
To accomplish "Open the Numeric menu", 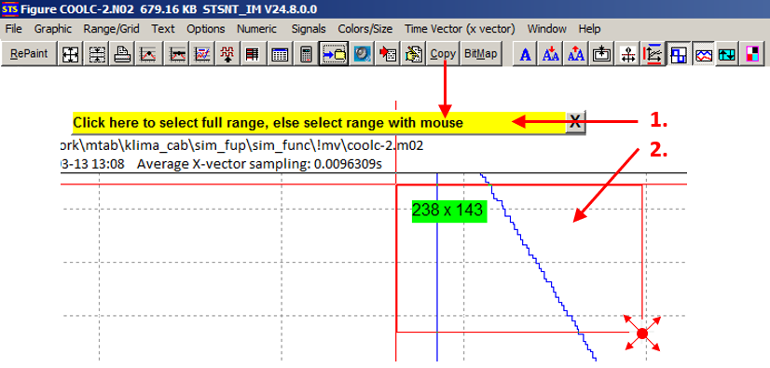I will 257,29.
